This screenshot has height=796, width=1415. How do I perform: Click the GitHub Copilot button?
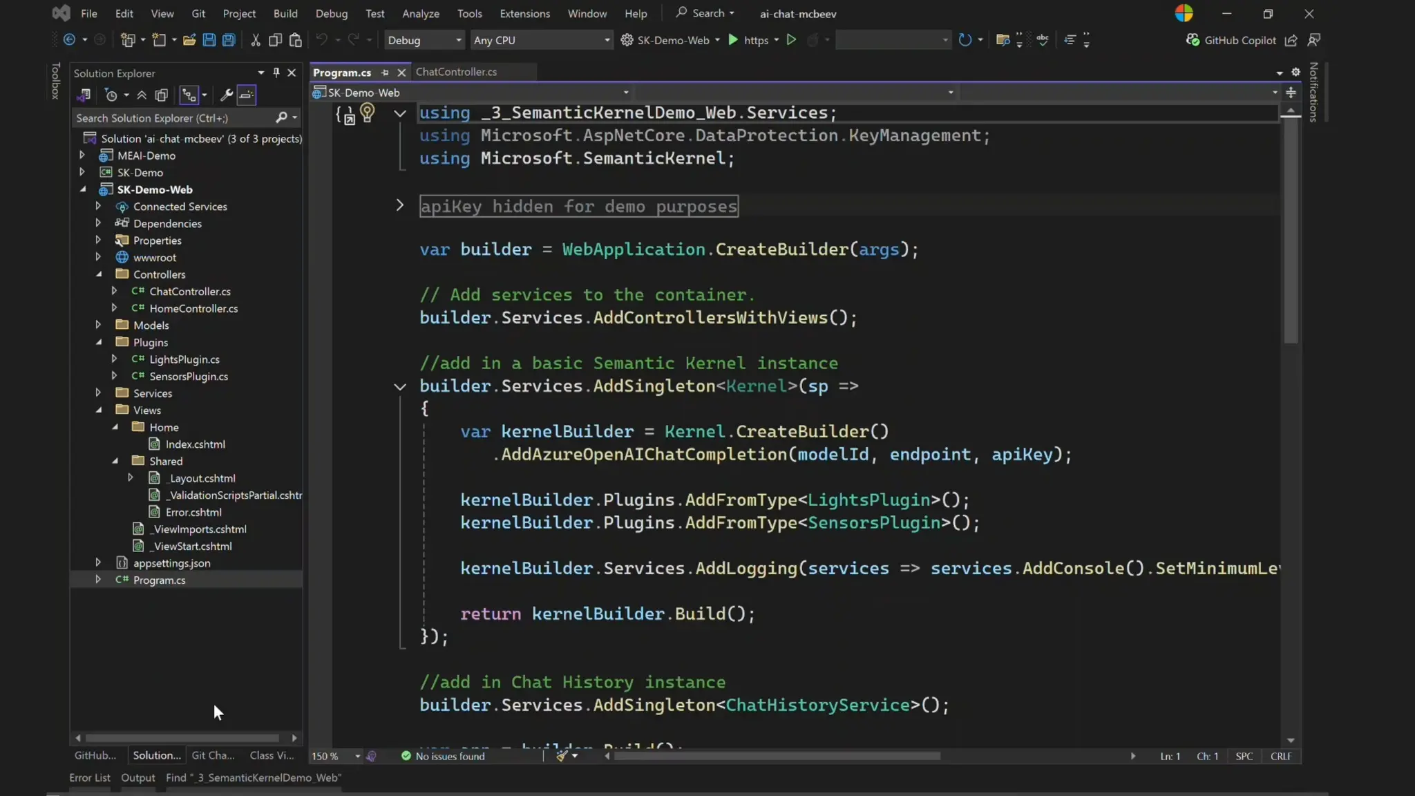coord(1231,40)
